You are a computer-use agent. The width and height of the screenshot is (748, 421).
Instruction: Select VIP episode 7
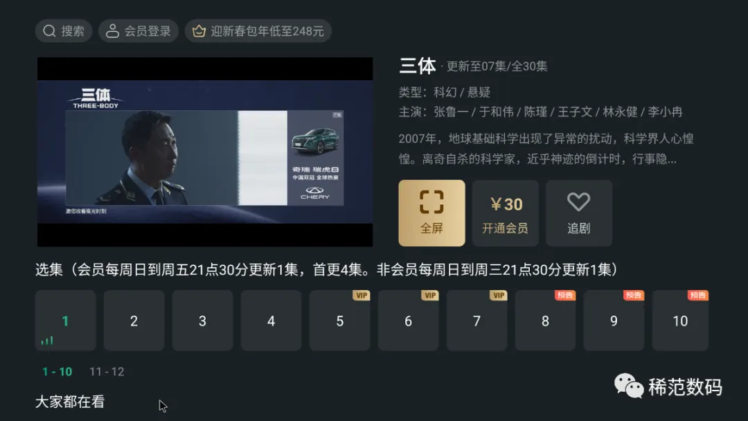[477, 321]
